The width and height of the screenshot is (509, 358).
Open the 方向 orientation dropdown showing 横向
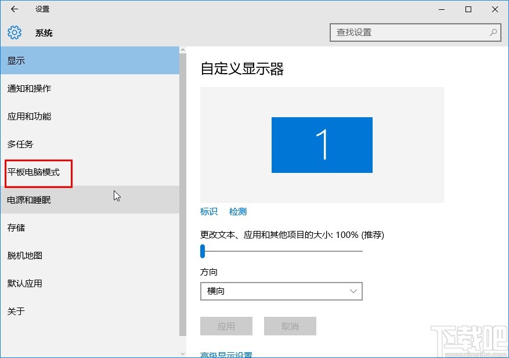pos(281,291)
